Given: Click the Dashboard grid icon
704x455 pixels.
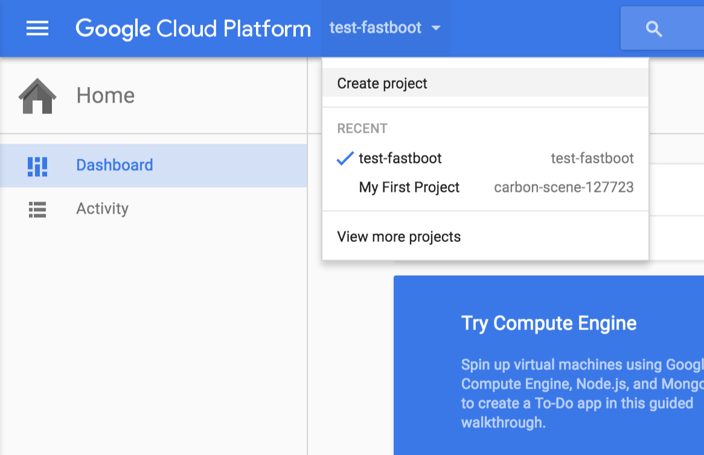Looking at the screenshot, I should pyautogui.click(x=37, y=165).
